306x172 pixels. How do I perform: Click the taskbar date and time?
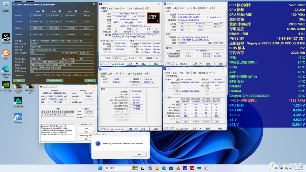pyautogui.click(x=299, y=168)
